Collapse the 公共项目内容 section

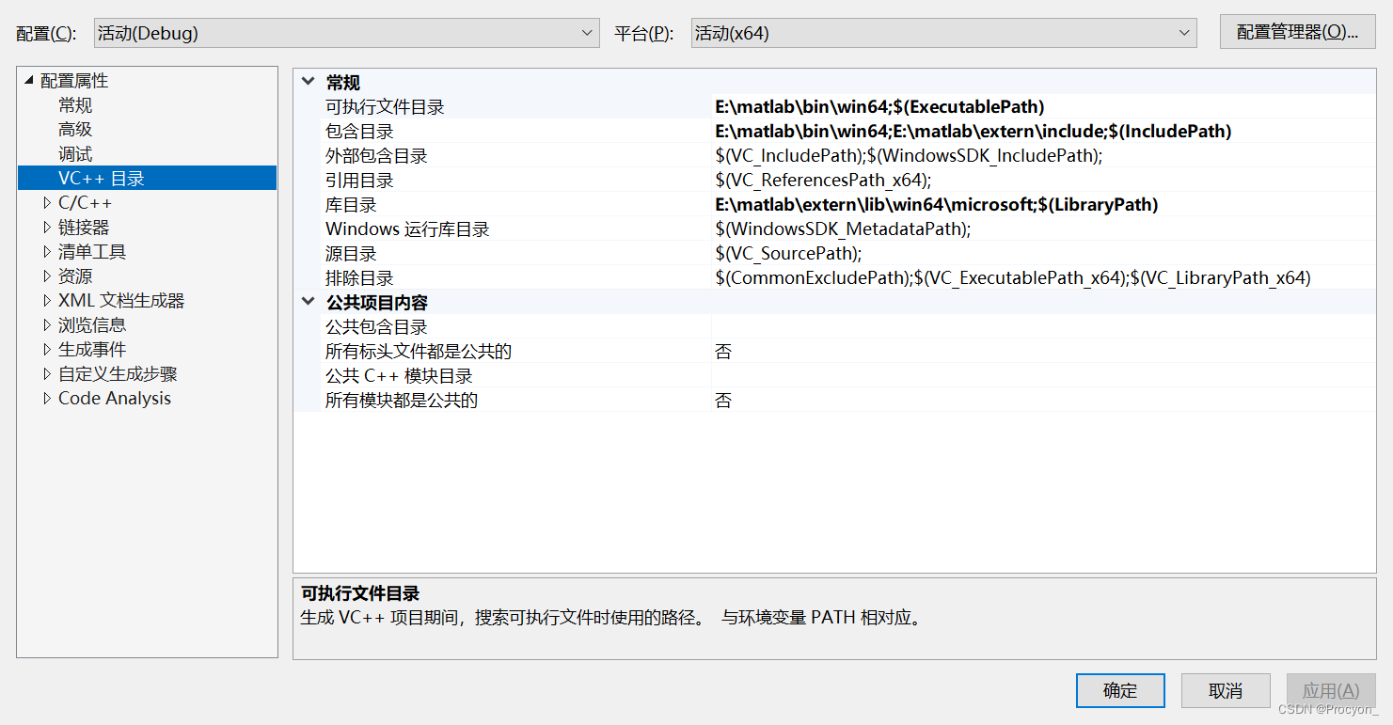pos(308,301)
